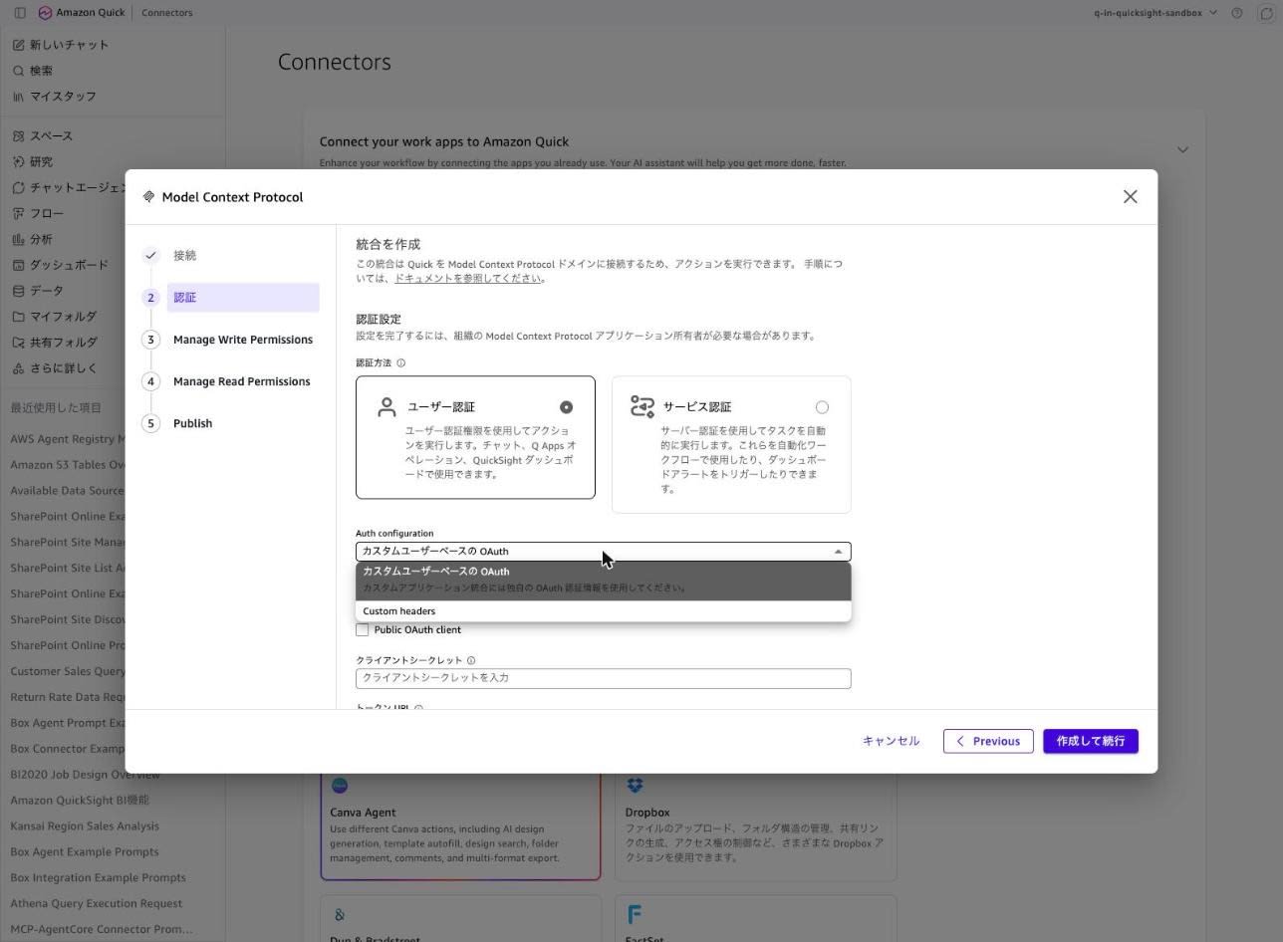Toggle the sidebar panel icon
Image resolution: width=1283 pixels, height=942 pixels.
pos(19,13)
